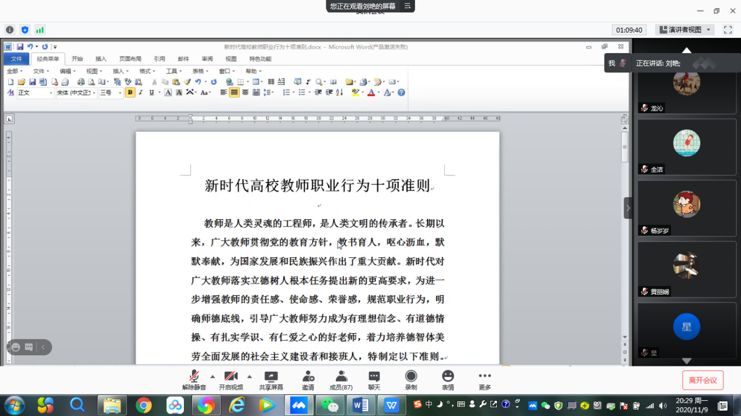Screen dimensions: 741x416
Task: Open the Members (成员) list
Action: [x=341, y=377]
